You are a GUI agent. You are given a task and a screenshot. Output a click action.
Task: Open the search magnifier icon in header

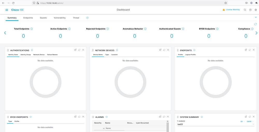coord(245,10)
